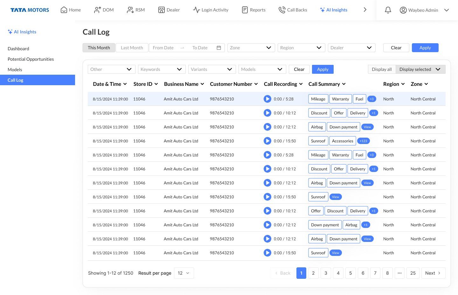Go to the DOM section
The width and height of the screenshot is (458, 295).
coord(104,10)
